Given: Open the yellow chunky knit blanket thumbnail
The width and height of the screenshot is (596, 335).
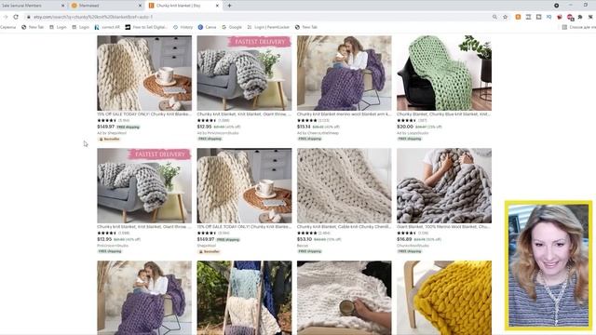Looking at the screenshot, I should 444,298.
